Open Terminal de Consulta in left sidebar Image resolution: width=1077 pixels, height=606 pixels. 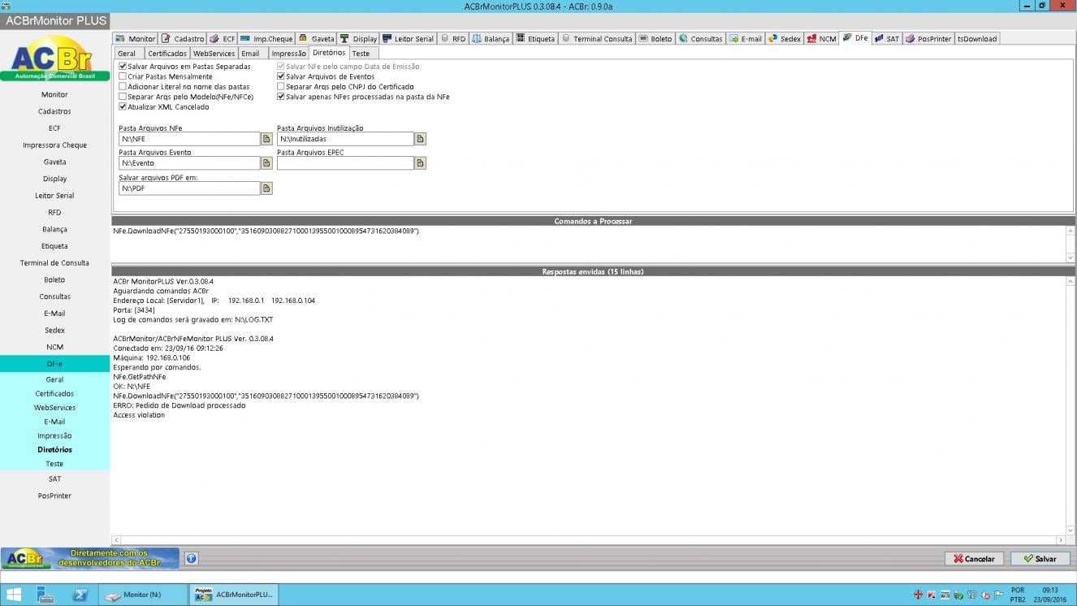point(54,263)
